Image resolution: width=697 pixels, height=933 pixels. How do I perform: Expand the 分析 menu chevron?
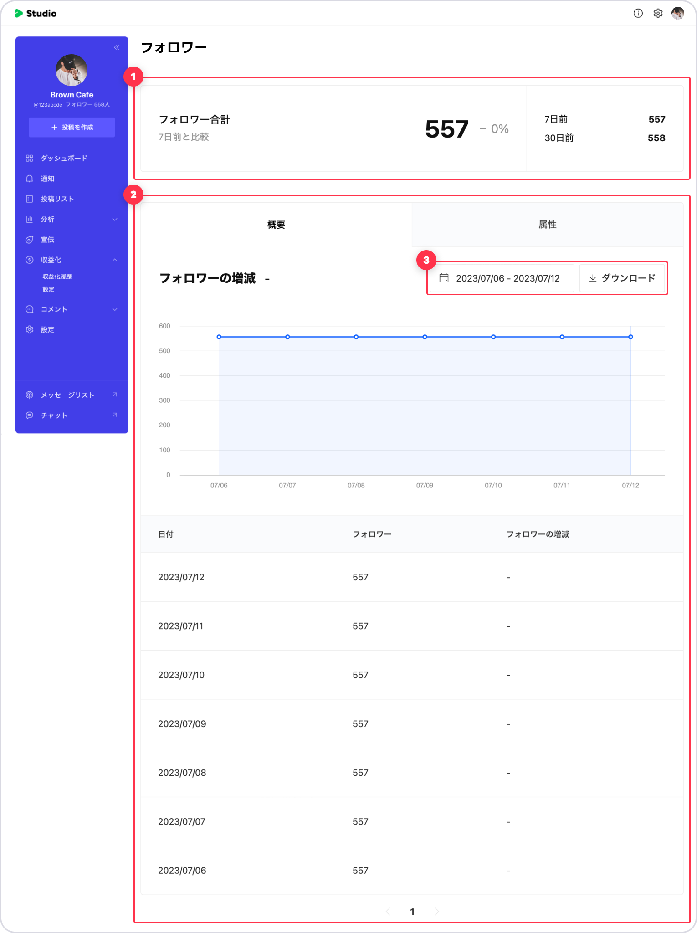point(115,220)
